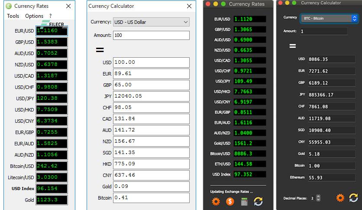The width and height of the screenshot is (362, 210).
Task: Click yellow minimize dot on dark Currency Rates
Action: point(215,4)
